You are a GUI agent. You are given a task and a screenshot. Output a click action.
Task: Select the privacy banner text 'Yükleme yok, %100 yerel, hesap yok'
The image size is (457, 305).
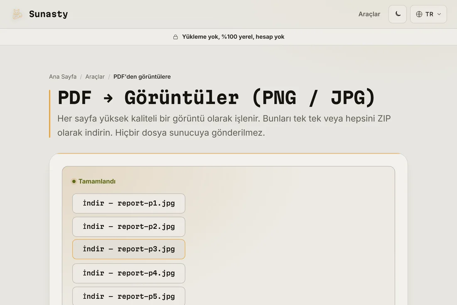click(233, 37)
